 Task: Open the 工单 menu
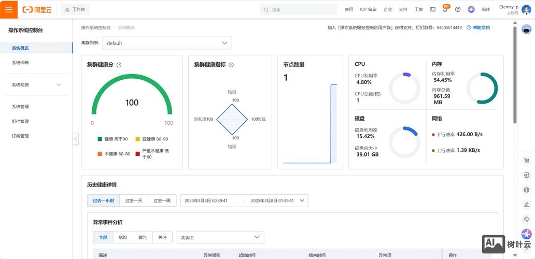point(418,9)
